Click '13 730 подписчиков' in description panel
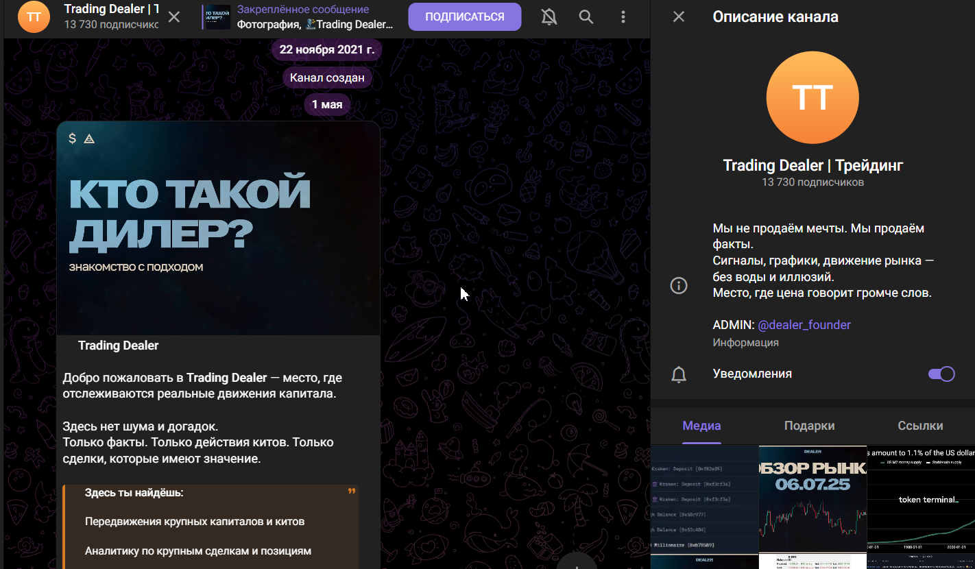This screenshot has height=569, width=975. tap(812, 182)
